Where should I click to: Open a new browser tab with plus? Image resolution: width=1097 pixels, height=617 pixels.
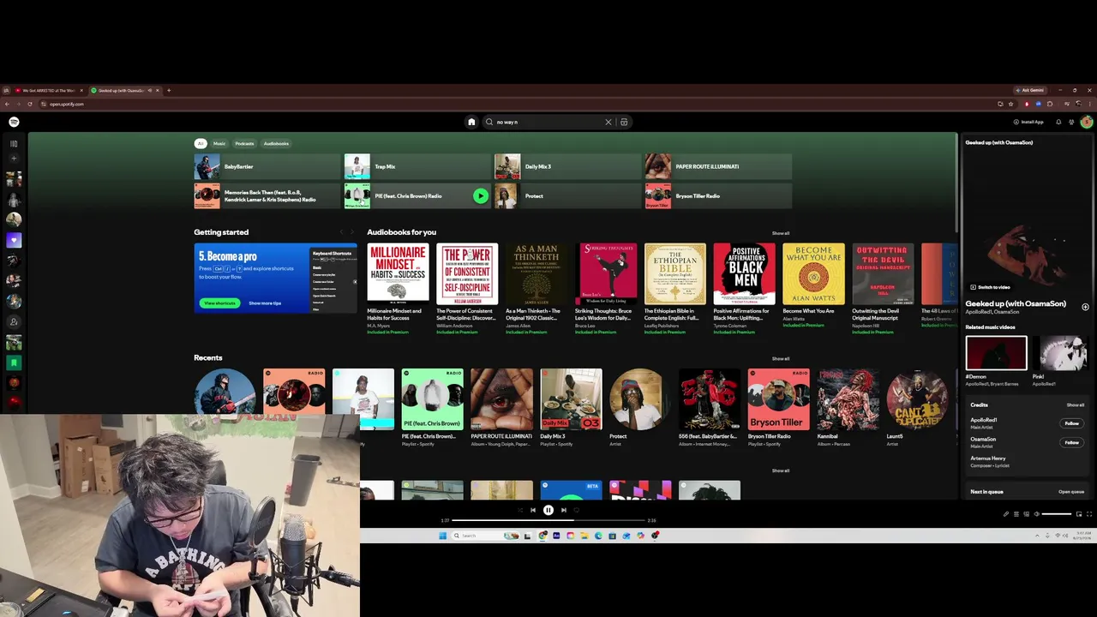pyautogui.click(x=169, y=90)
